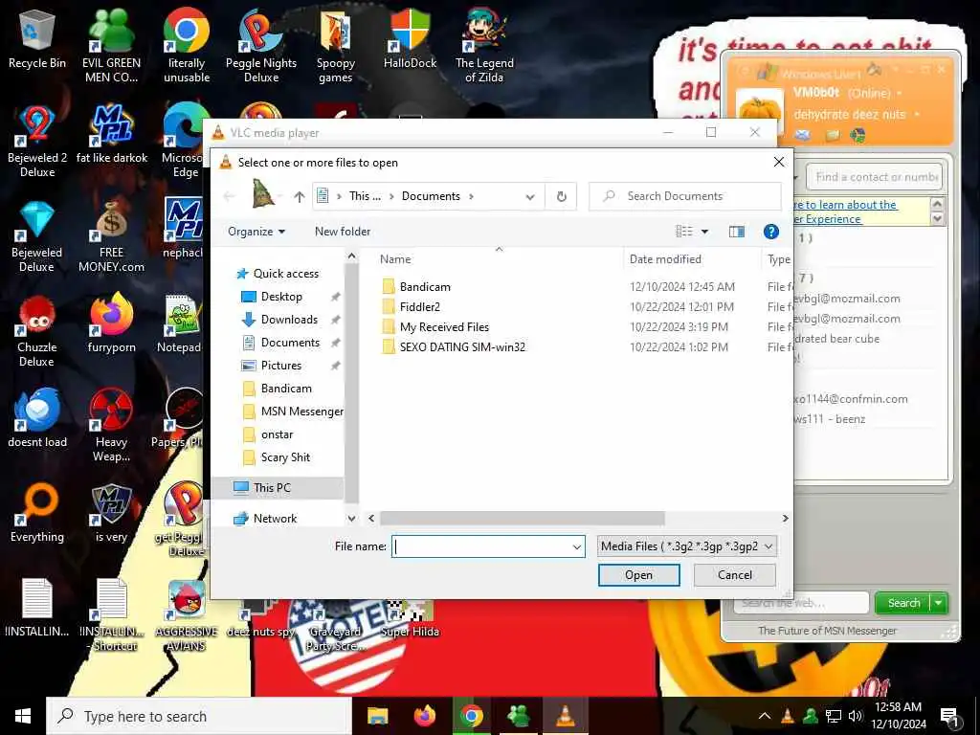The width and height of the screenshot is (980, 735).
Task: Open Bejeweled 2 Deluxe desktop icon
Action: 37,142
